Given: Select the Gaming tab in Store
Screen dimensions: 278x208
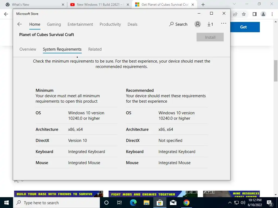Looking at the screenshot, I should pyautogui.click(x=54, y=24).
